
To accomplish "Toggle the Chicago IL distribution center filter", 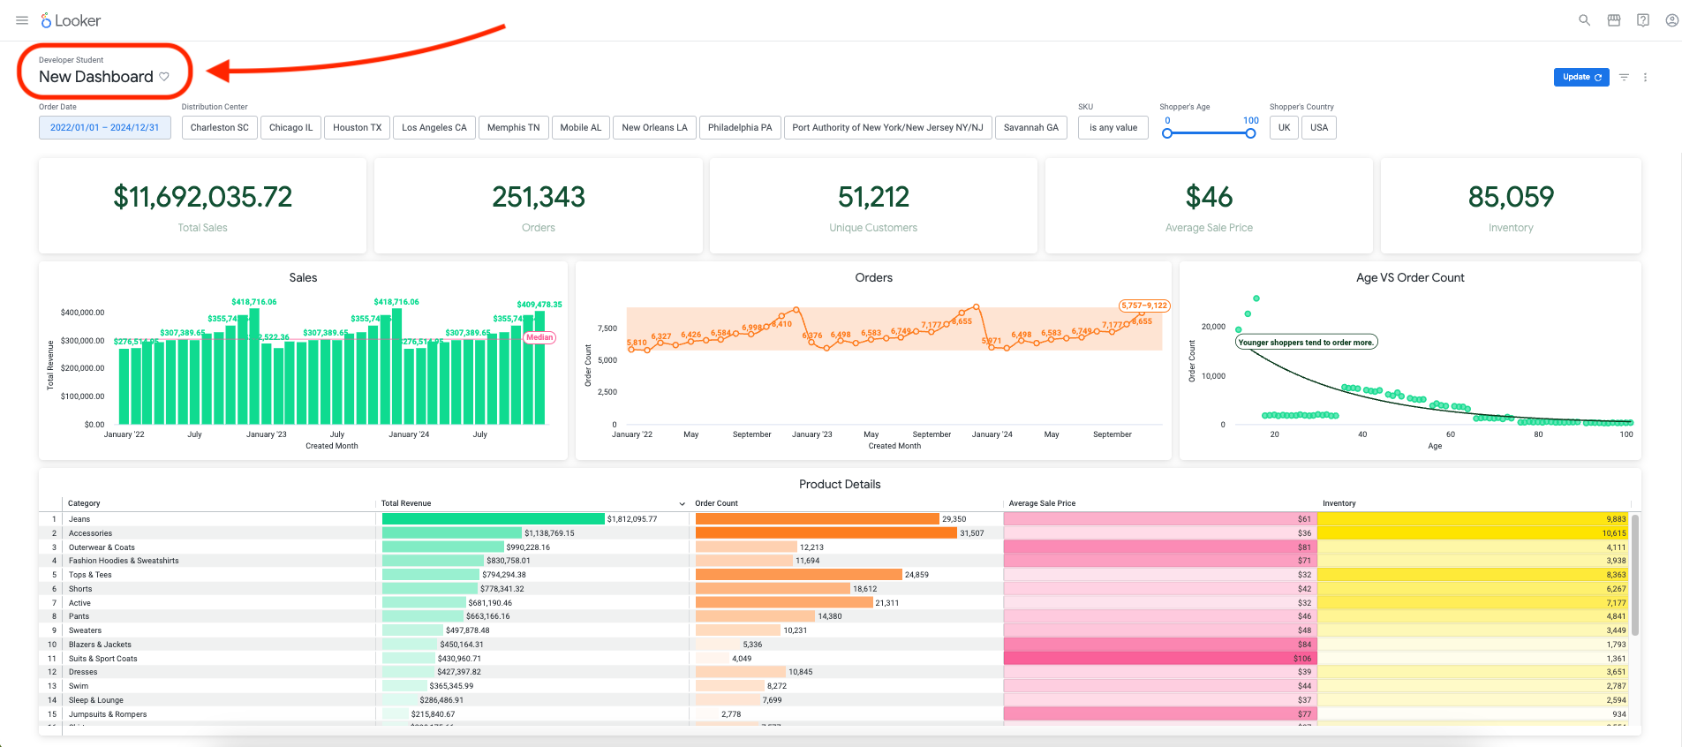I will tap(290, 127).
